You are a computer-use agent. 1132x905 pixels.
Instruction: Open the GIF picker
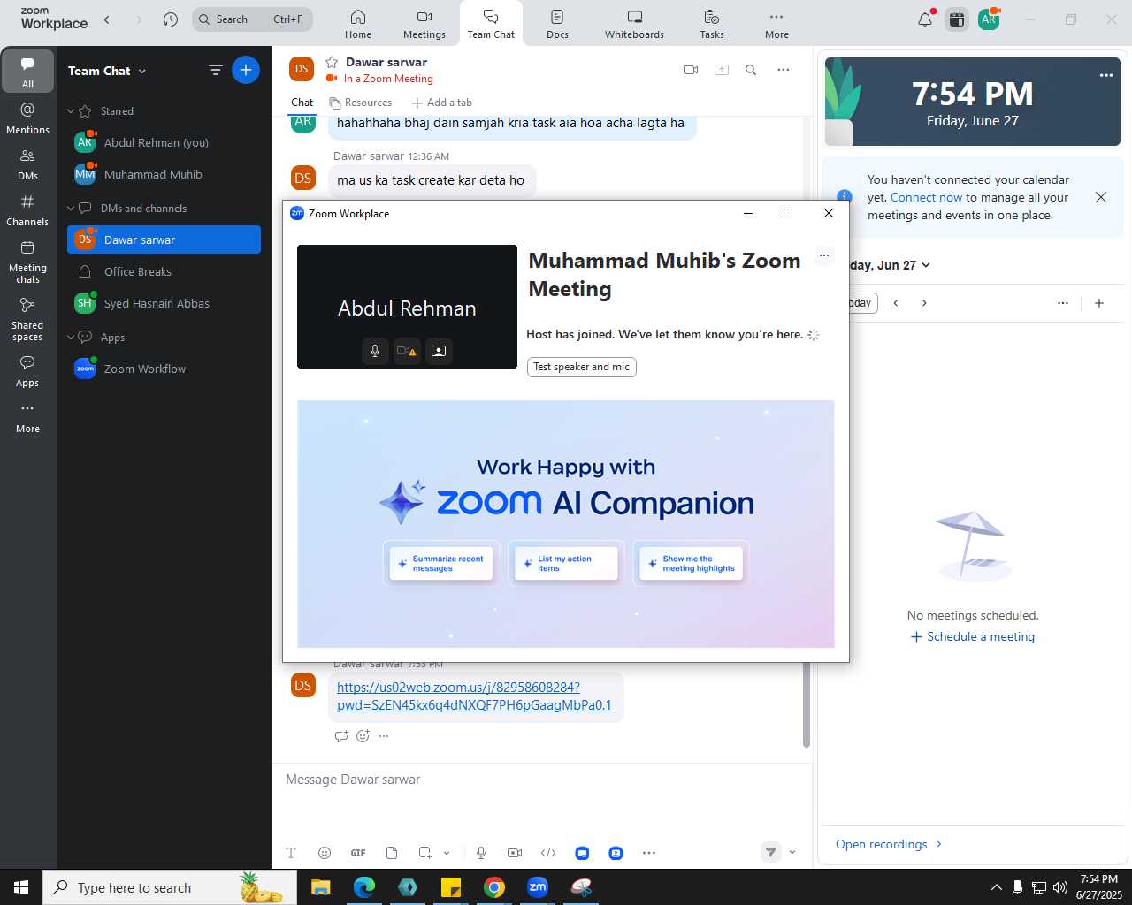click(x=358, y=853)
